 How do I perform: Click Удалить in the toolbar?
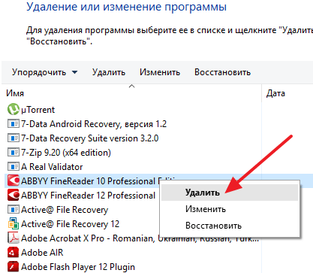click(x=109, y=72)
